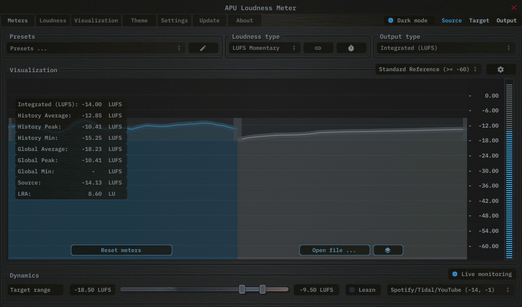Click the Open file button
Screen dimensions: 522x307
pos(334,250)
